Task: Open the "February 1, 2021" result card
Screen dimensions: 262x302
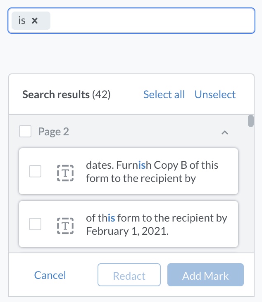Action: coord(129,224)
